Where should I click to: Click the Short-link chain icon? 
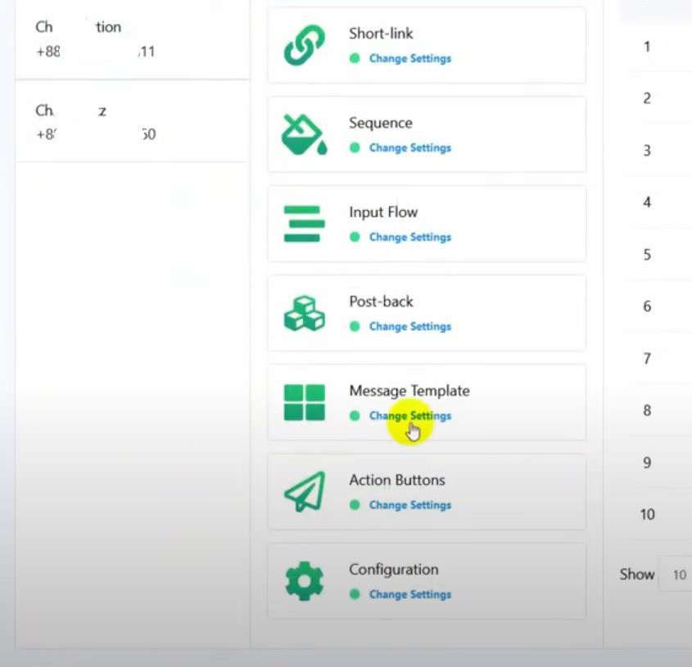pyautogui.click(x=304, y=45)
